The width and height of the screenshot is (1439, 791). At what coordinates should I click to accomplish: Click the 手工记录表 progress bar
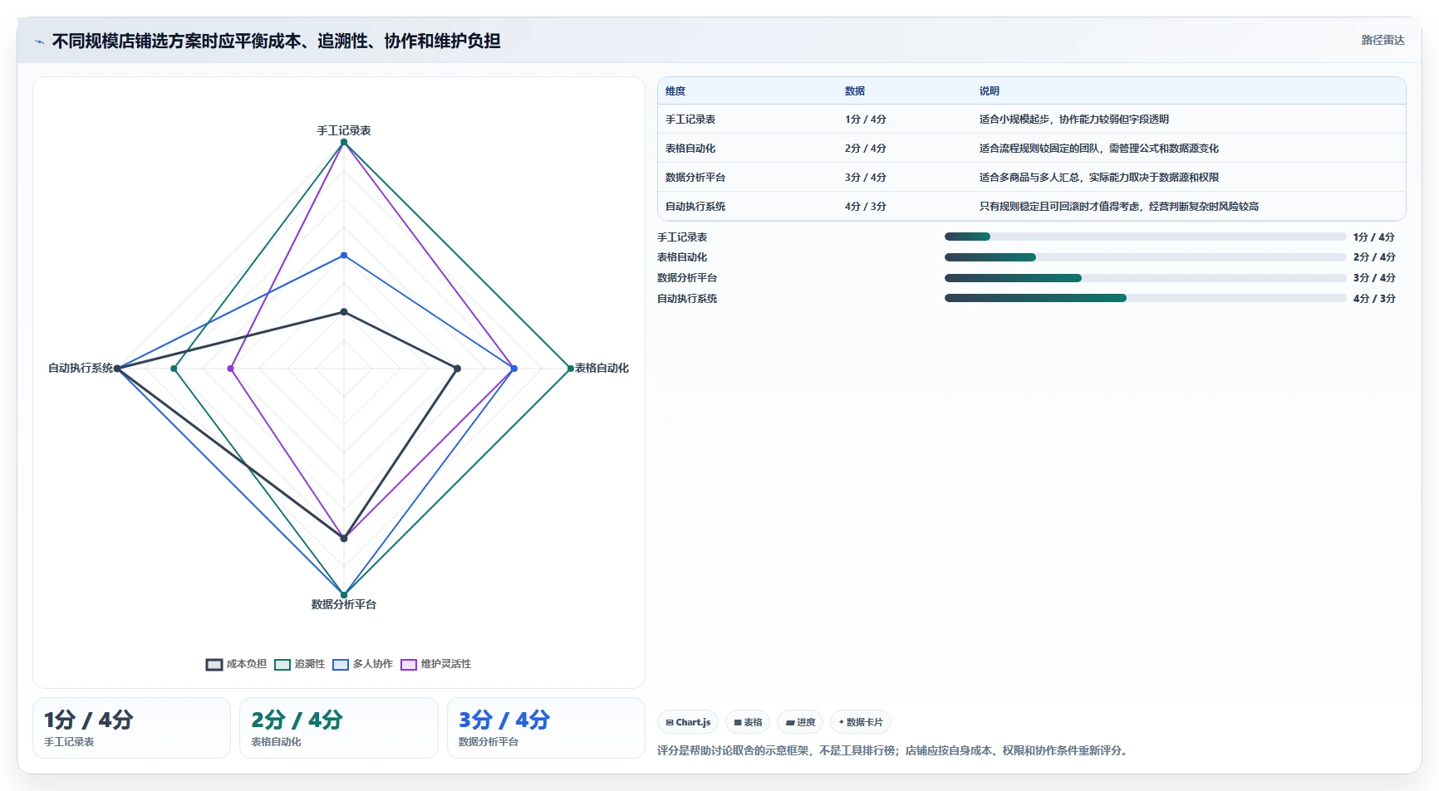1145,237
